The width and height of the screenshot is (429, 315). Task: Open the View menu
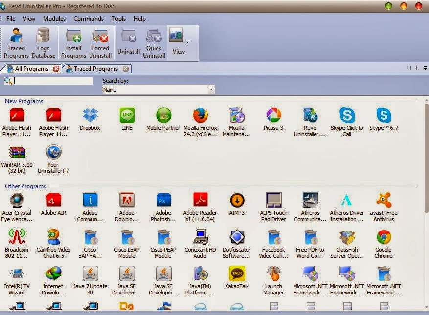click(x=29, y=18)
